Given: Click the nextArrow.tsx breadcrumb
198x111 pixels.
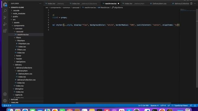Looking at the screenshot, I should click(90, 7).
